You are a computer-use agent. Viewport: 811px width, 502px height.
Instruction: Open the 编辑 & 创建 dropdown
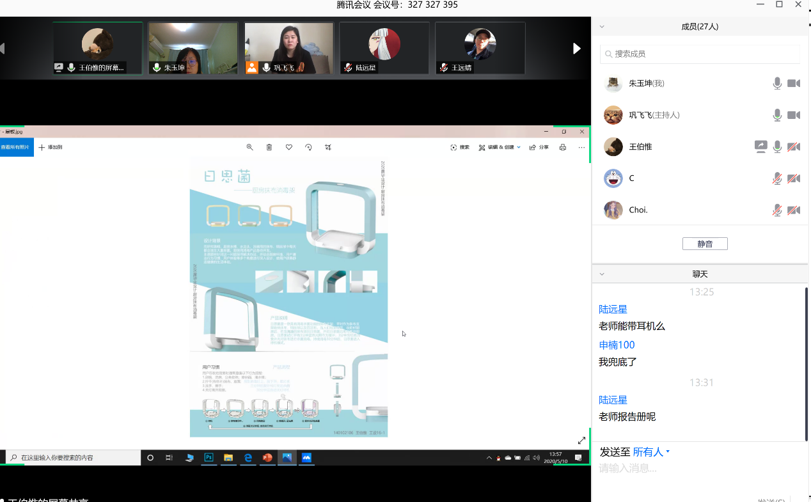pyautogui.click(x=500, y=147)
